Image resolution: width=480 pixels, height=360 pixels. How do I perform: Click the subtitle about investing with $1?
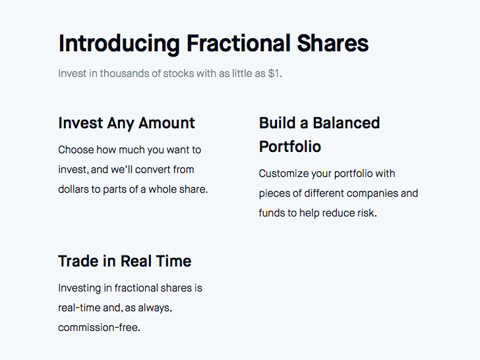pos(170,74)
